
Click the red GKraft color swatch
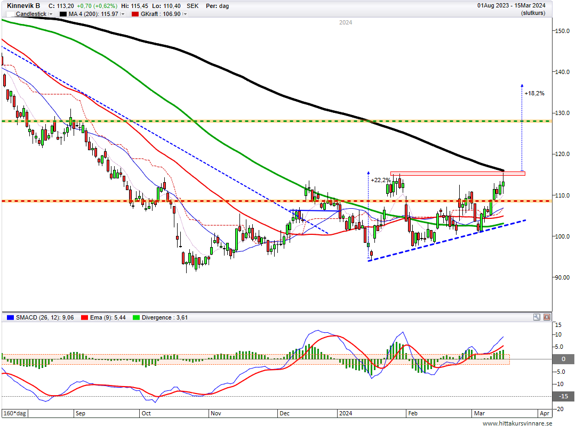click(x=135, y=14)
